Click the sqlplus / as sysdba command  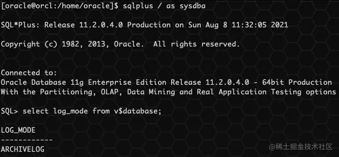[x=164, y=6]
